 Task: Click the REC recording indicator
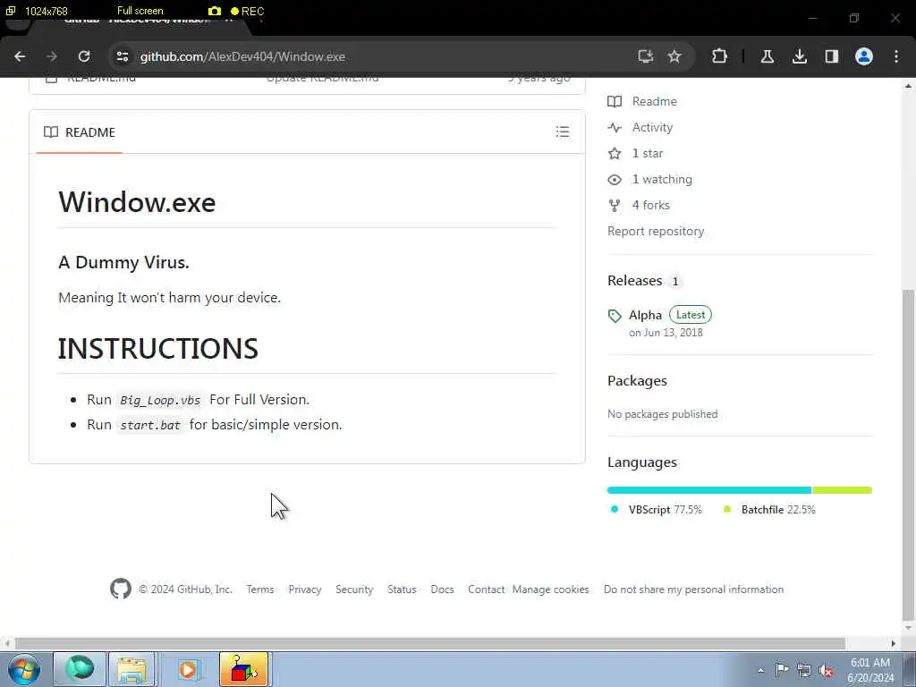[248, 11]
